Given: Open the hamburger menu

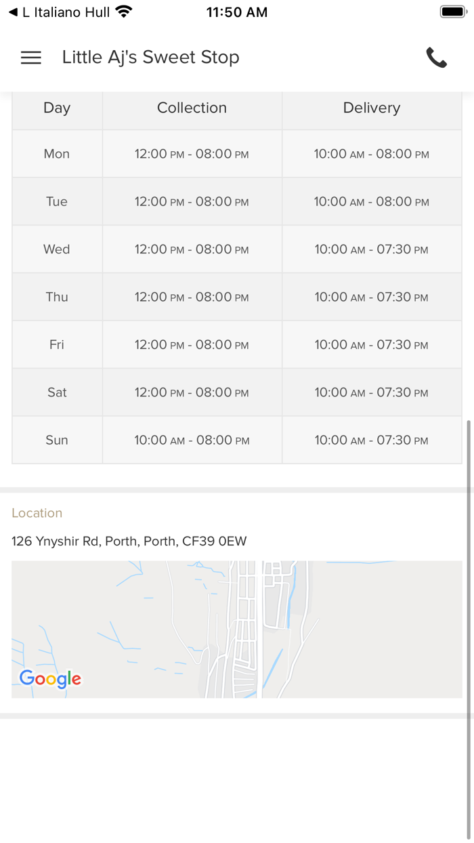Looking at the screenshot, I should (31, 58).
